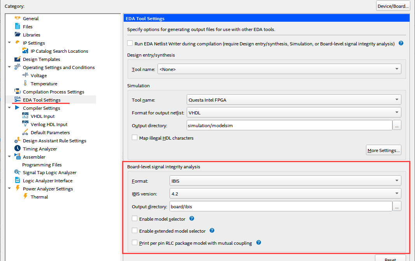Image resolution: width=415 pixels, height=261 pixels.
Task: Open the Simulation Tool name dropdown
Action: coord(294,100)
